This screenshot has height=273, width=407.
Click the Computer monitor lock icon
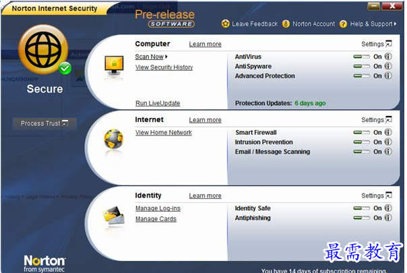pos(114,66)
